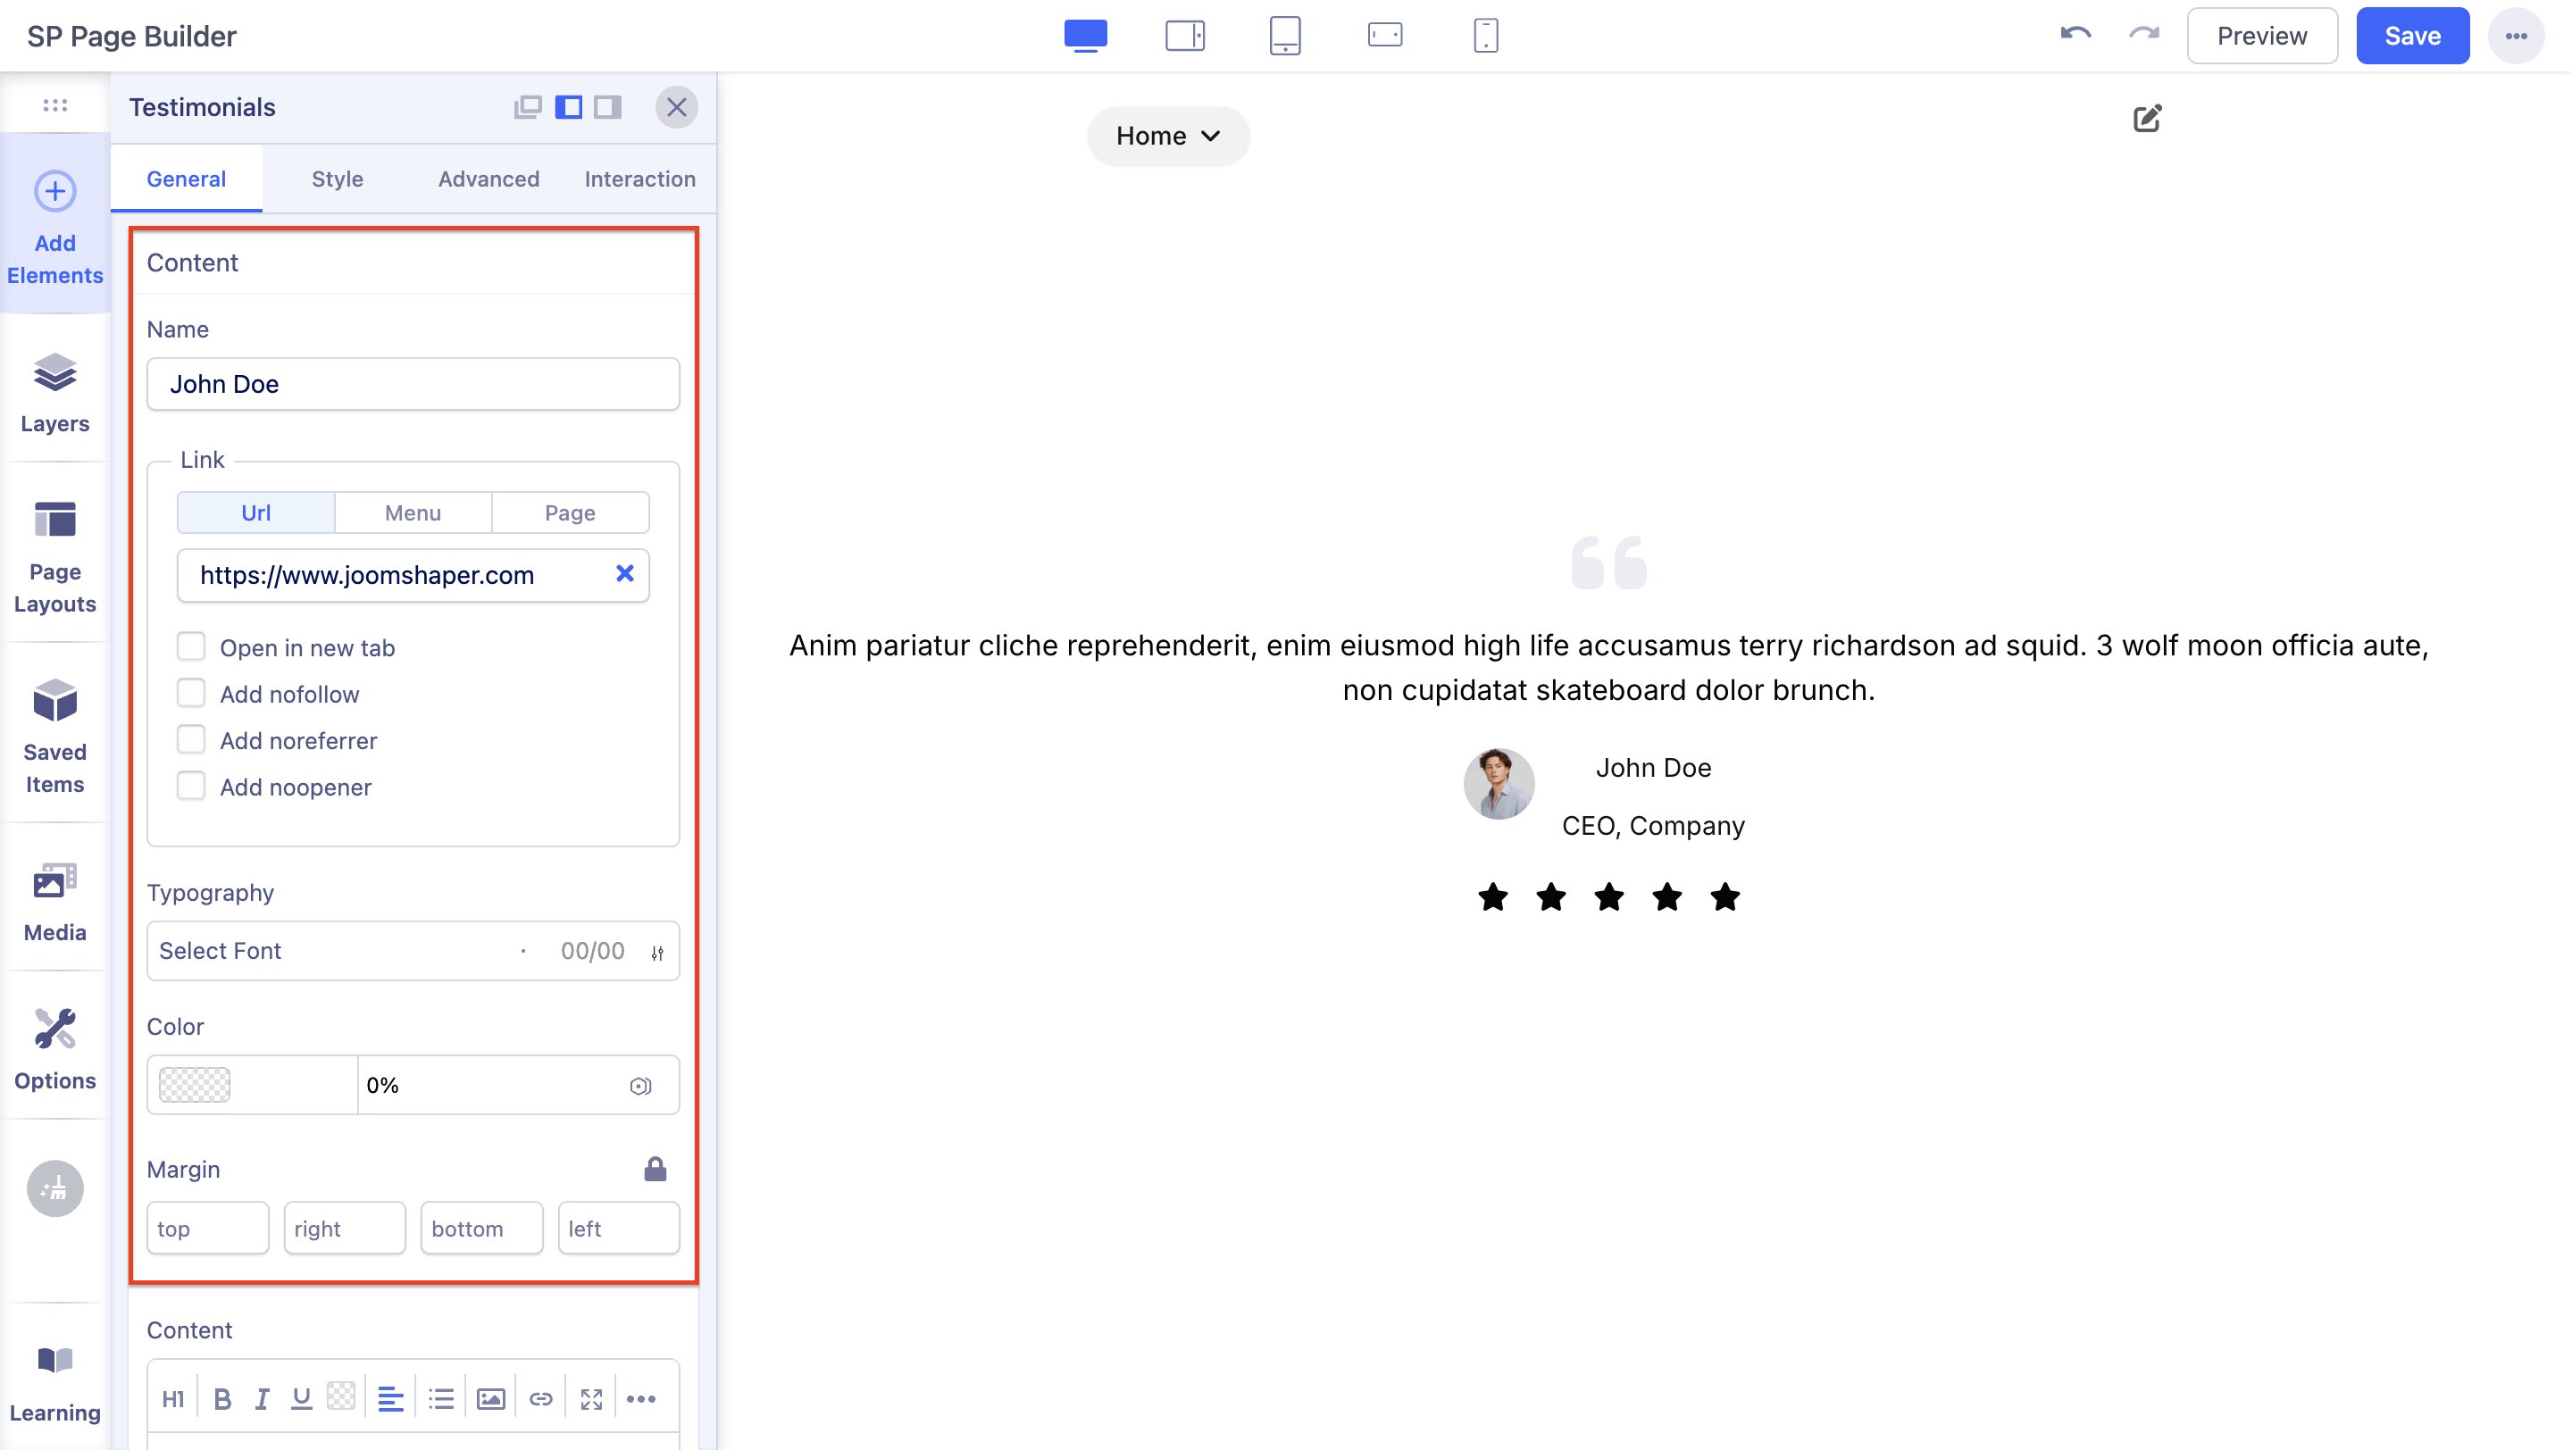This screenshot has height=1450, width=2572.
Task: Open the three-dots more options menu
Action: [2515, 36]
